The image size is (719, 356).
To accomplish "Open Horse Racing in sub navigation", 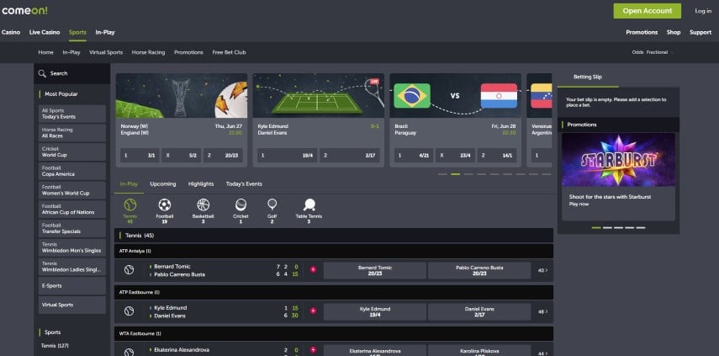I will point(148,52).
